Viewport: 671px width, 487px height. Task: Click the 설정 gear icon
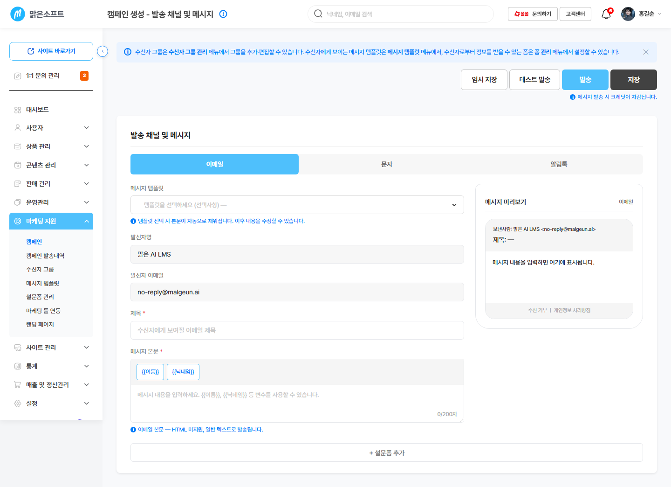(x=18, y=404)
